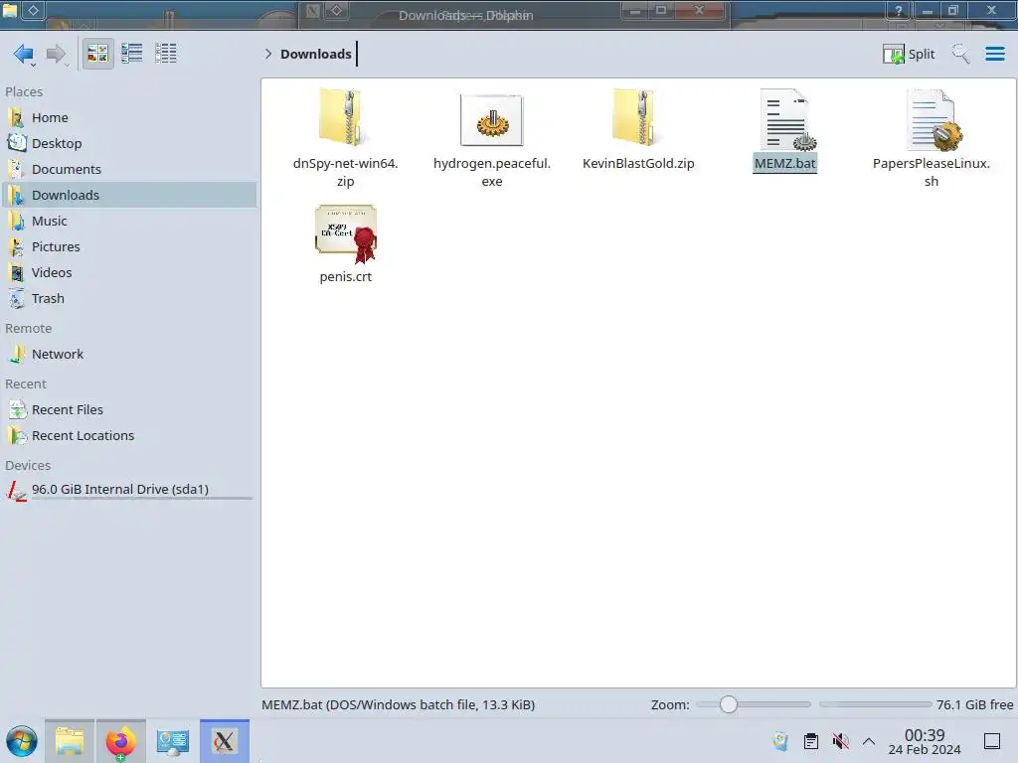Click the free space bar showing 76.1 GiB free
This screenshot has height=763, width=1018.
(875, 704)
